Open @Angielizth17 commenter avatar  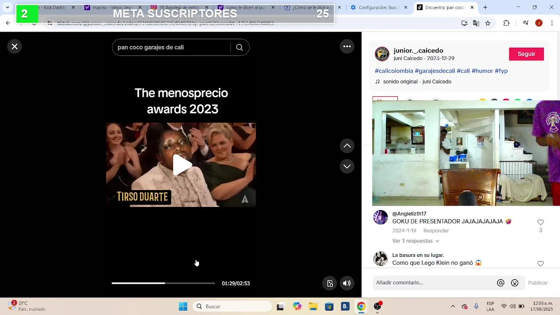381,217
